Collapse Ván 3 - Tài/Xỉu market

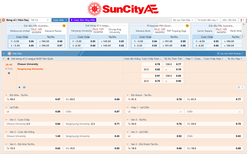click(x=128, y=120)
